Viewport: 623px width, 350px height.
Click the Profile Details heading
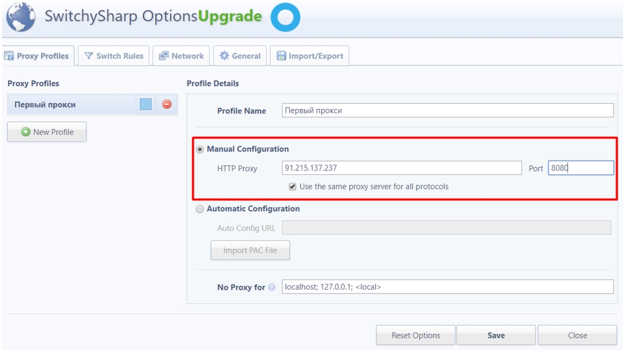(x=213, y=84)
